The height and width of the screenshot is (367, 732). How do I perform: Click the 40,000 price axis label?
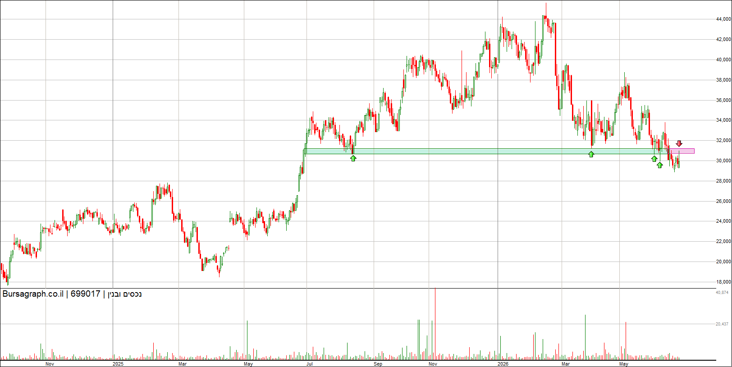pos(723,60)
